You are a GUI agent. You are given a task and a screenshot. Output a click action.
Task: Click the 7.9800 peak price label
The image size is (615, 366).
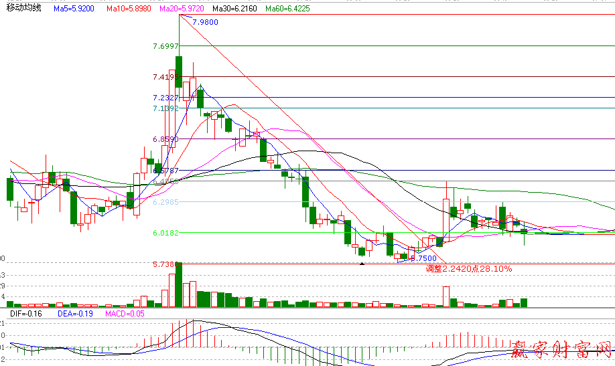[204, 22]
